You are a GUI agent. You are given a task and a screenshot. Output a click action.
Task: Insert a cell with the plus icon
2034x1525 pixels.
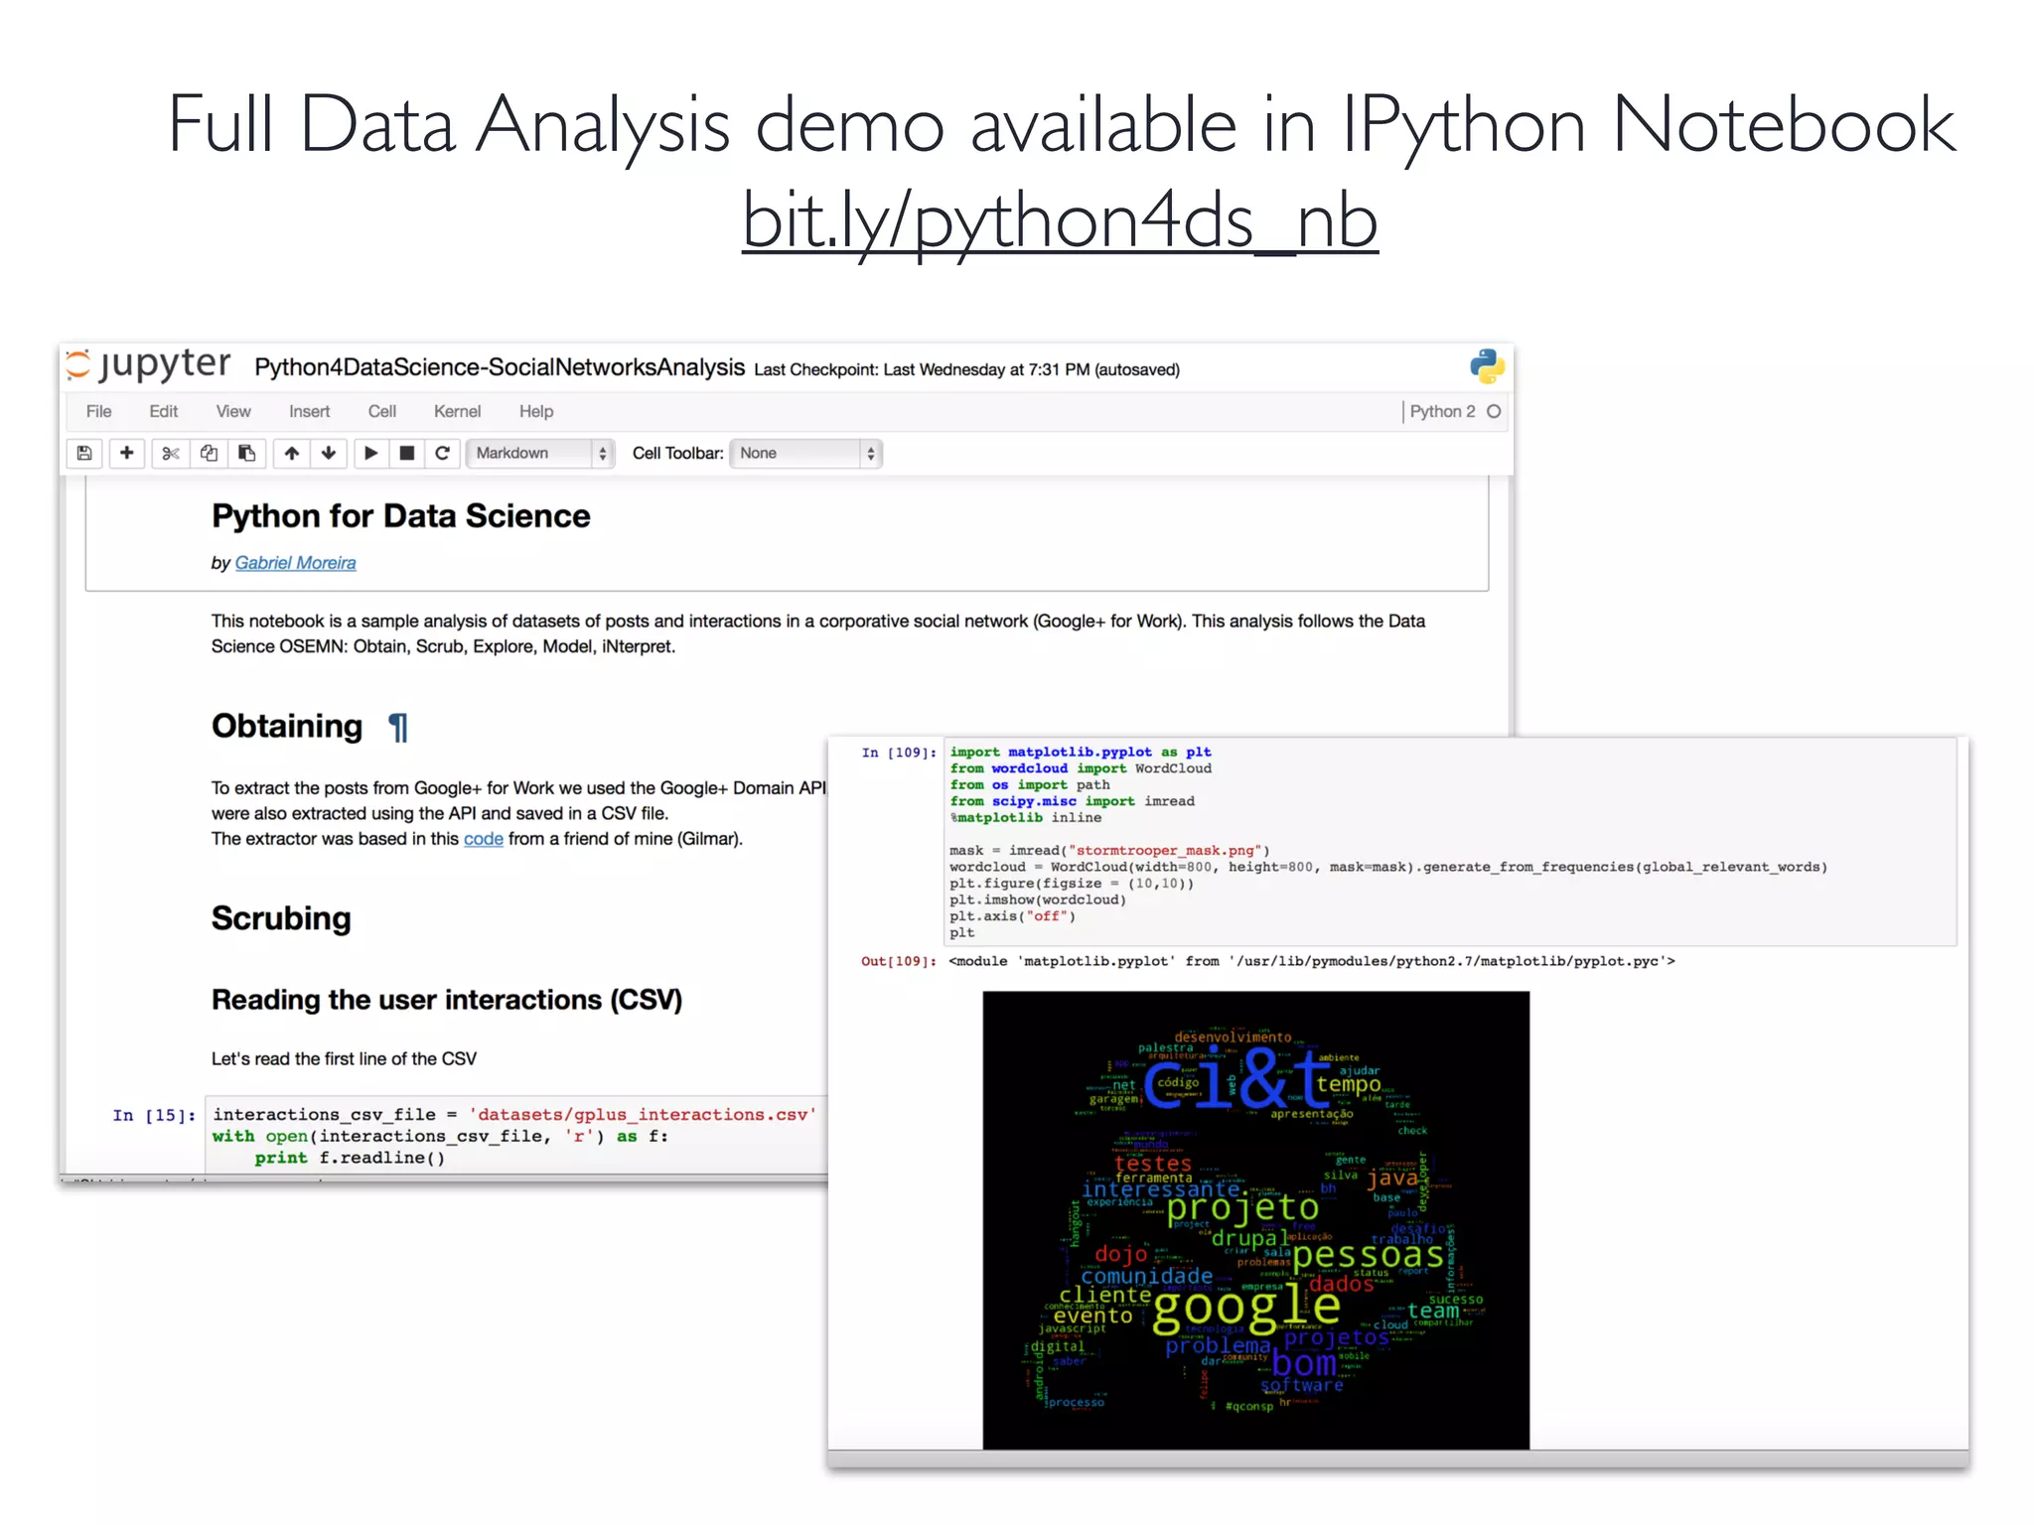click(127, 454)
